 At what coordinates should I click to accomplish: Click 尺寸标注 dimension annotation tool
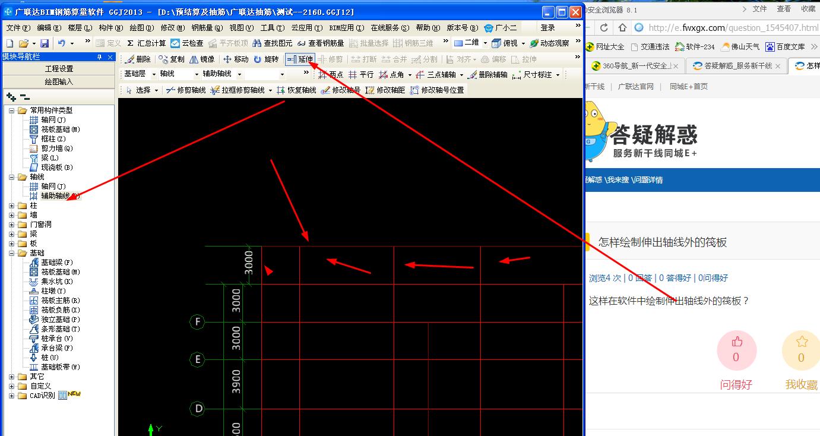[532, 74]
